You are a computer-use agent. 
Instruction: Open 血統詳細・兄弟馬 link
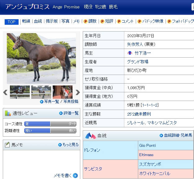coord(178,135)
